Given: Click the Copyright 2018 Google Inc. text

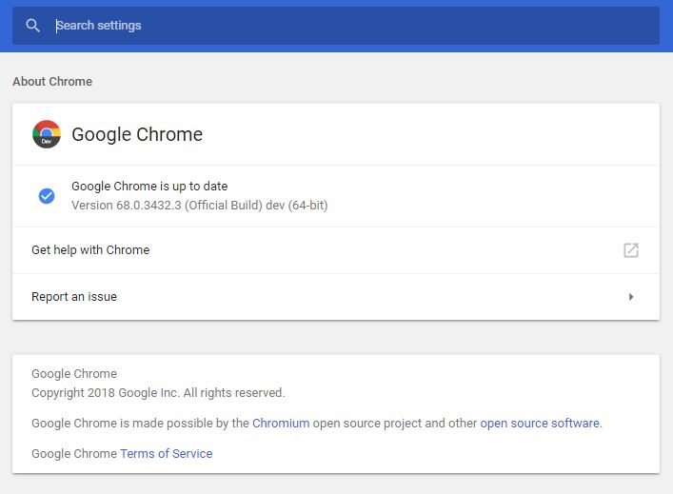Looking at the screenshot, I should click(158, 393).
